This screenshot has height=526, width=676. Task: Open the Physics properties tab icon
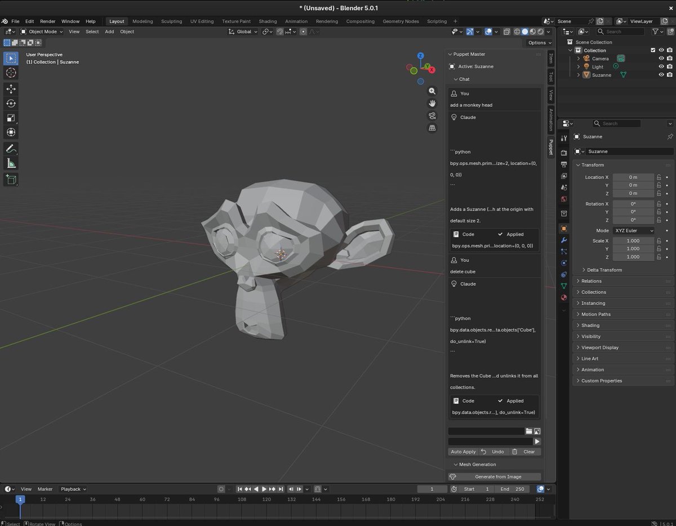coord(564,263)
